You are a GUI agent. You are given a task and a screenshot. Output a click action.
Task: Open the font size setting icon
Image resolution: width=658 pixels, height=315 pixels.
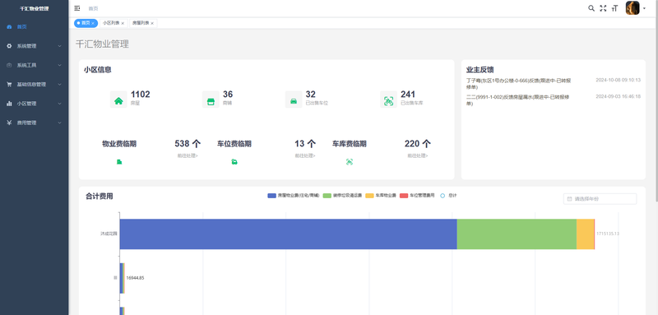pyautogui.click(x=614, y=8)
